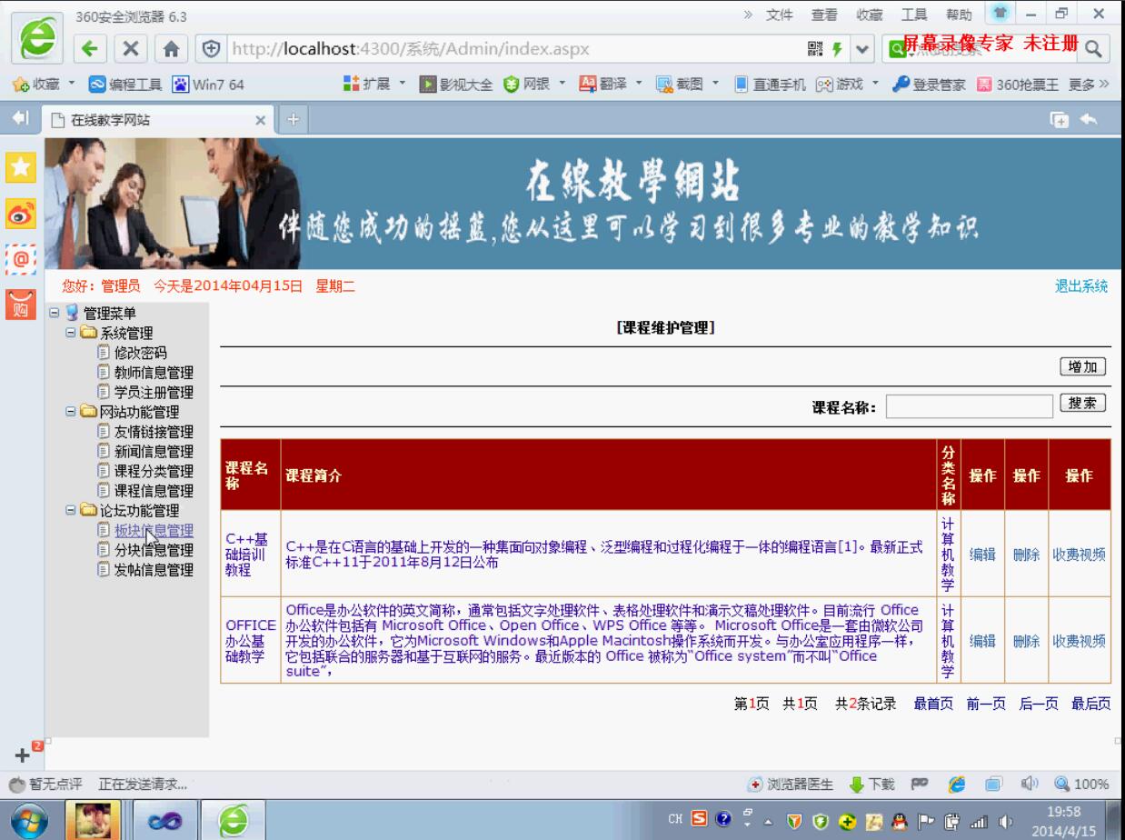1125x840 pixels.
Task: Open the mail @ sidebar icon
Action: click(20, 259)
